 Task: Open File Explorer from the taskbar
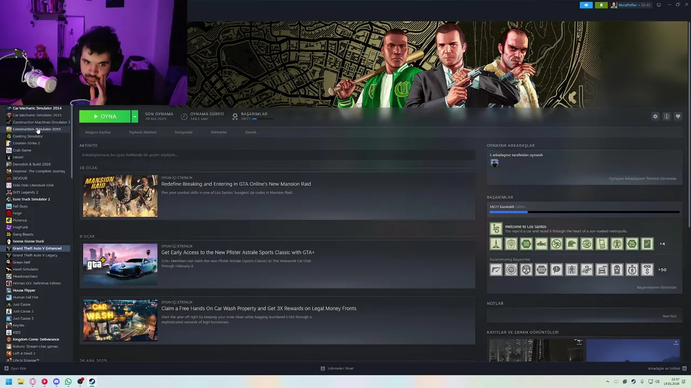[x=21, y=382]
